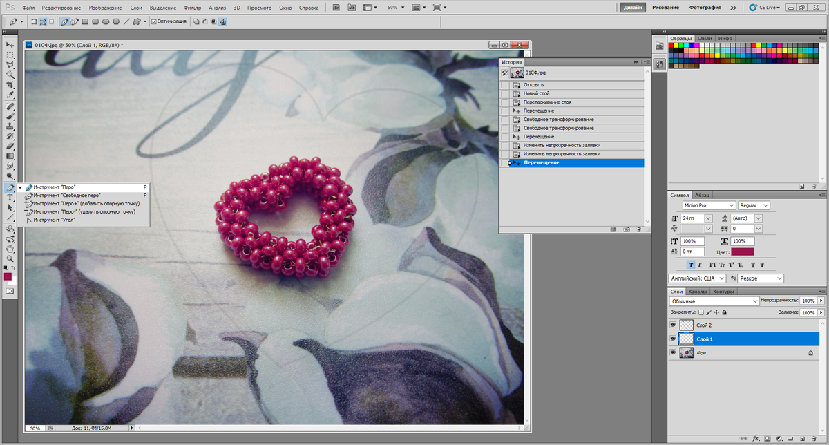Switch to the Фотография workspace

705,7
